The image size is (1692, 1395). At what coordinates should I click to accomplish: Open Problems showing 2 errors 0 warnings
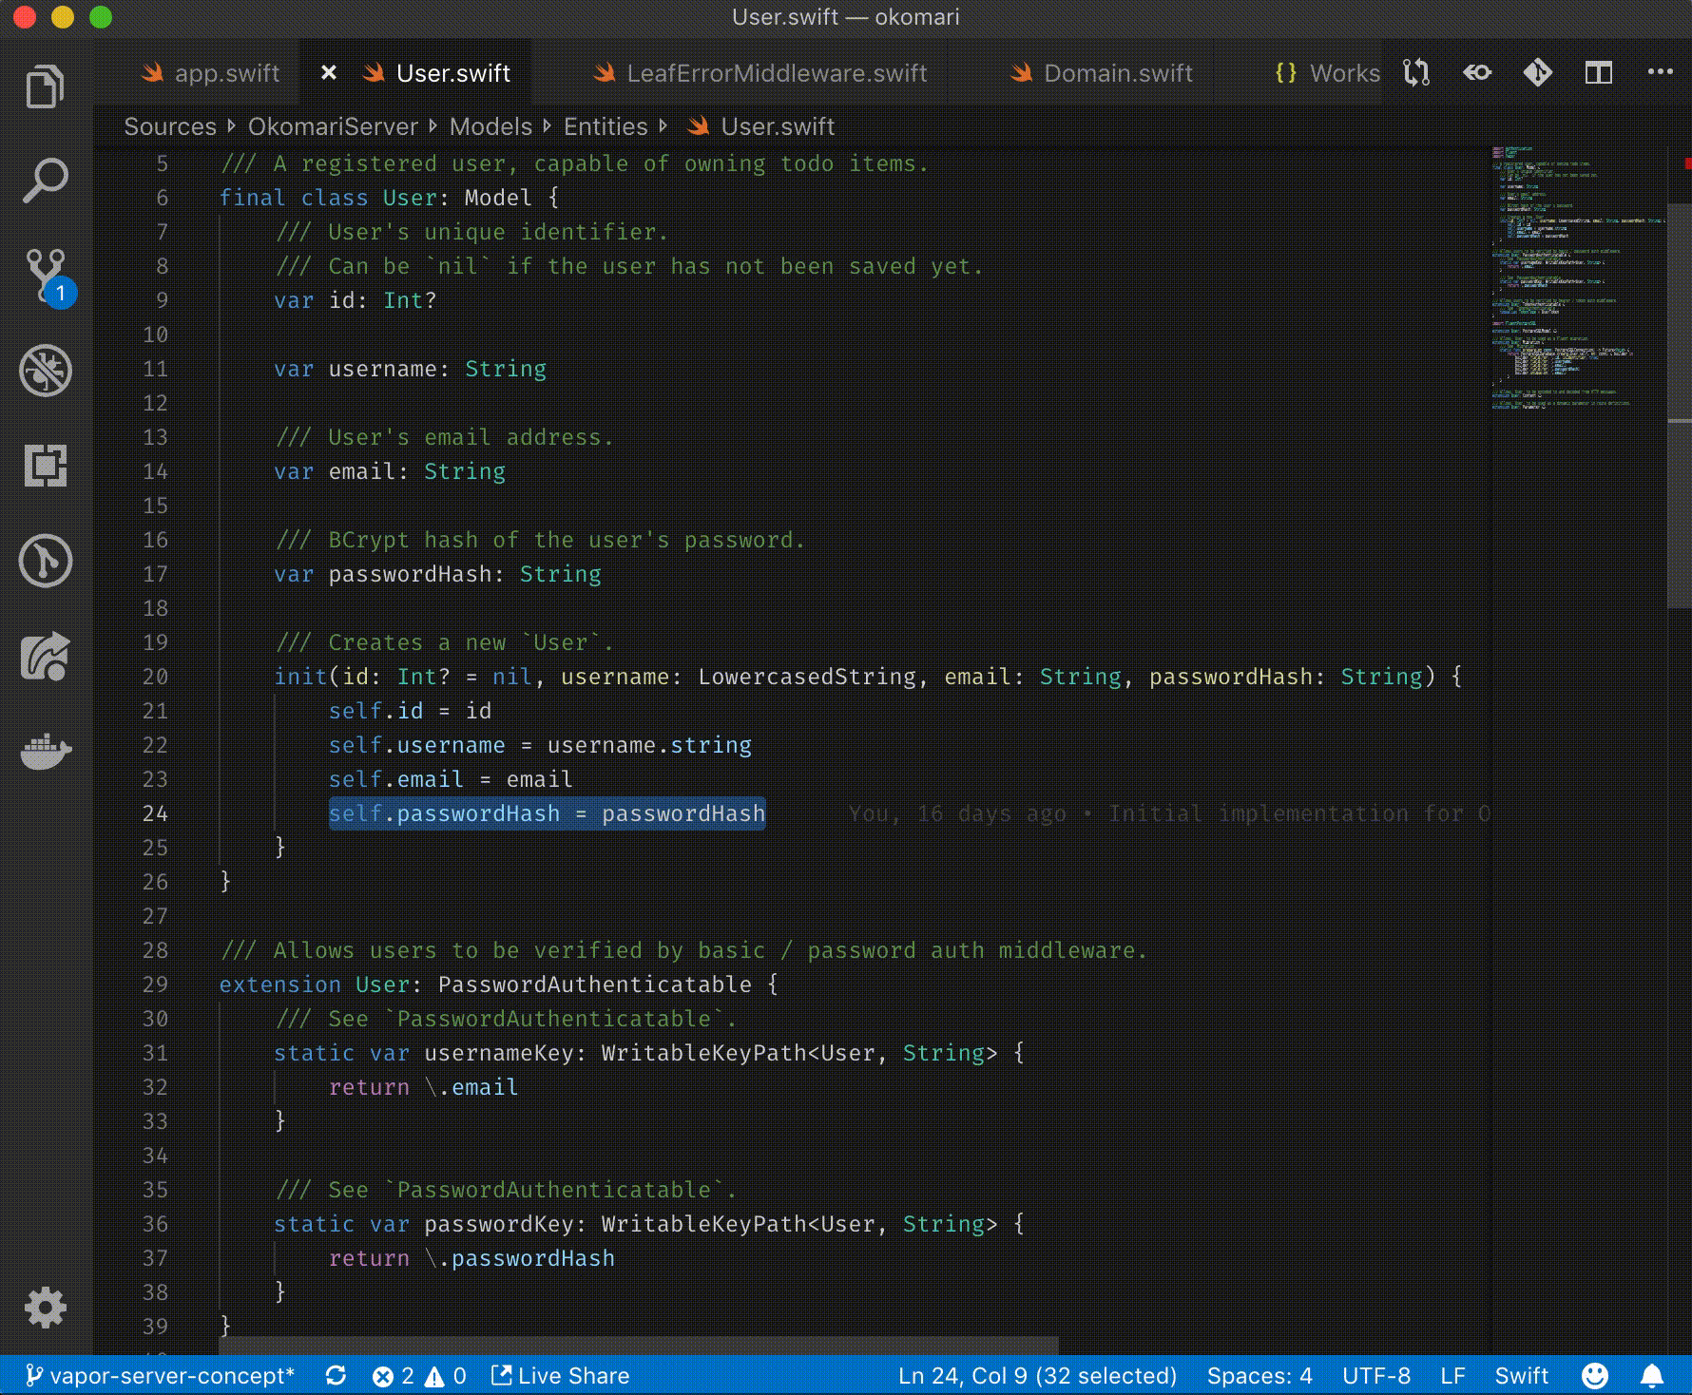(419, 1376)
